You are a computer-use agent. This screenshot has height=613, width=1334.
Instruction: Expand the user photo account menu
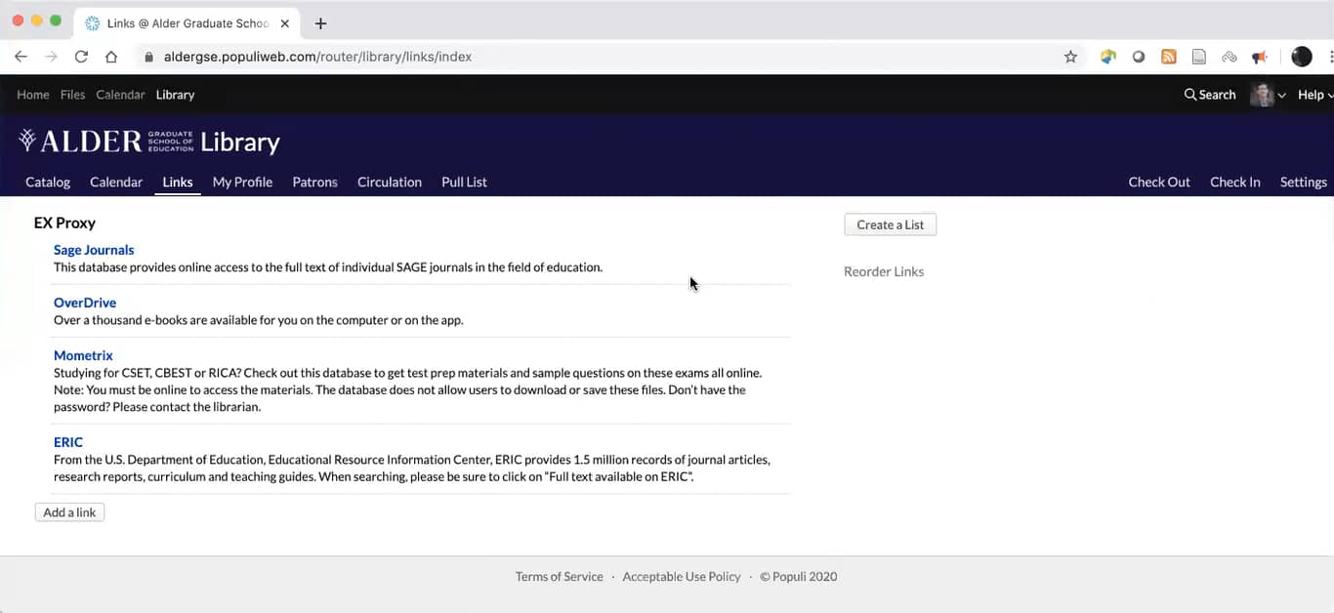(x=1268, y=95)
